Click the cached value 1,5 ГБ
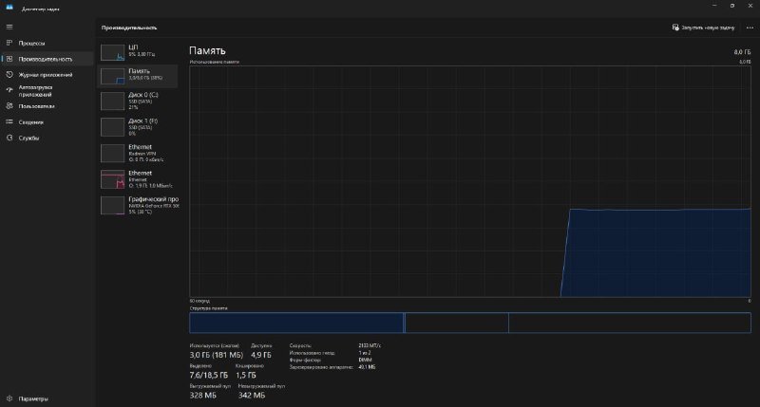This screenshot has height=407, width=760. (x=246, y=376)
